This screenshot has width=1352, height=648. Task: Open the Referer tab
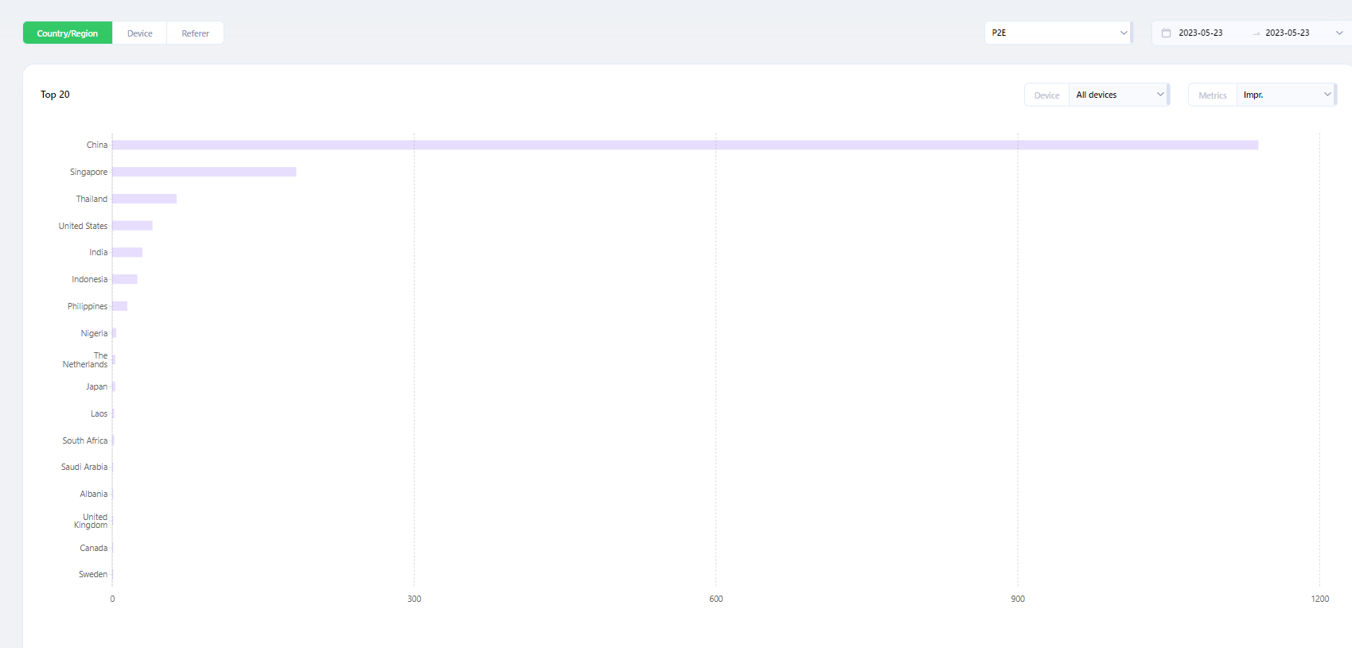coord(195,33)
